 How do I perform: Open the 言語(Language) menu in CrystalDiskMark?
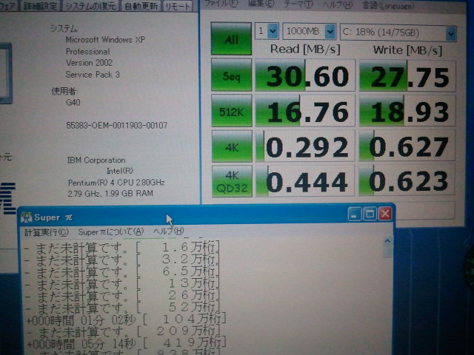point(388,5)
